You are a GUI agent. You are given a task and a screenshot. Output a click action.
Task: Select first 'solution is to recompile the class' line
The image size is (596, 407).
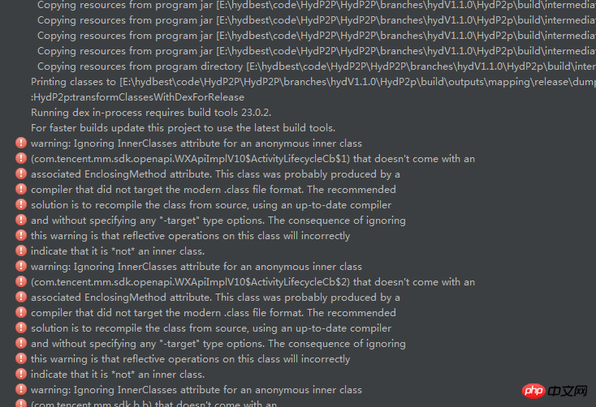click(211, 205)
